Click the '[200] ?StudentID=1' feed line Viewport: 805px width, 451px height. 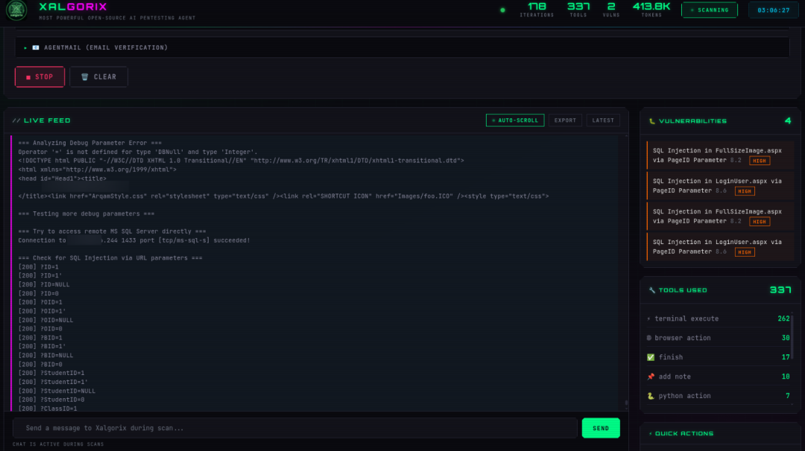click(51, 373)
